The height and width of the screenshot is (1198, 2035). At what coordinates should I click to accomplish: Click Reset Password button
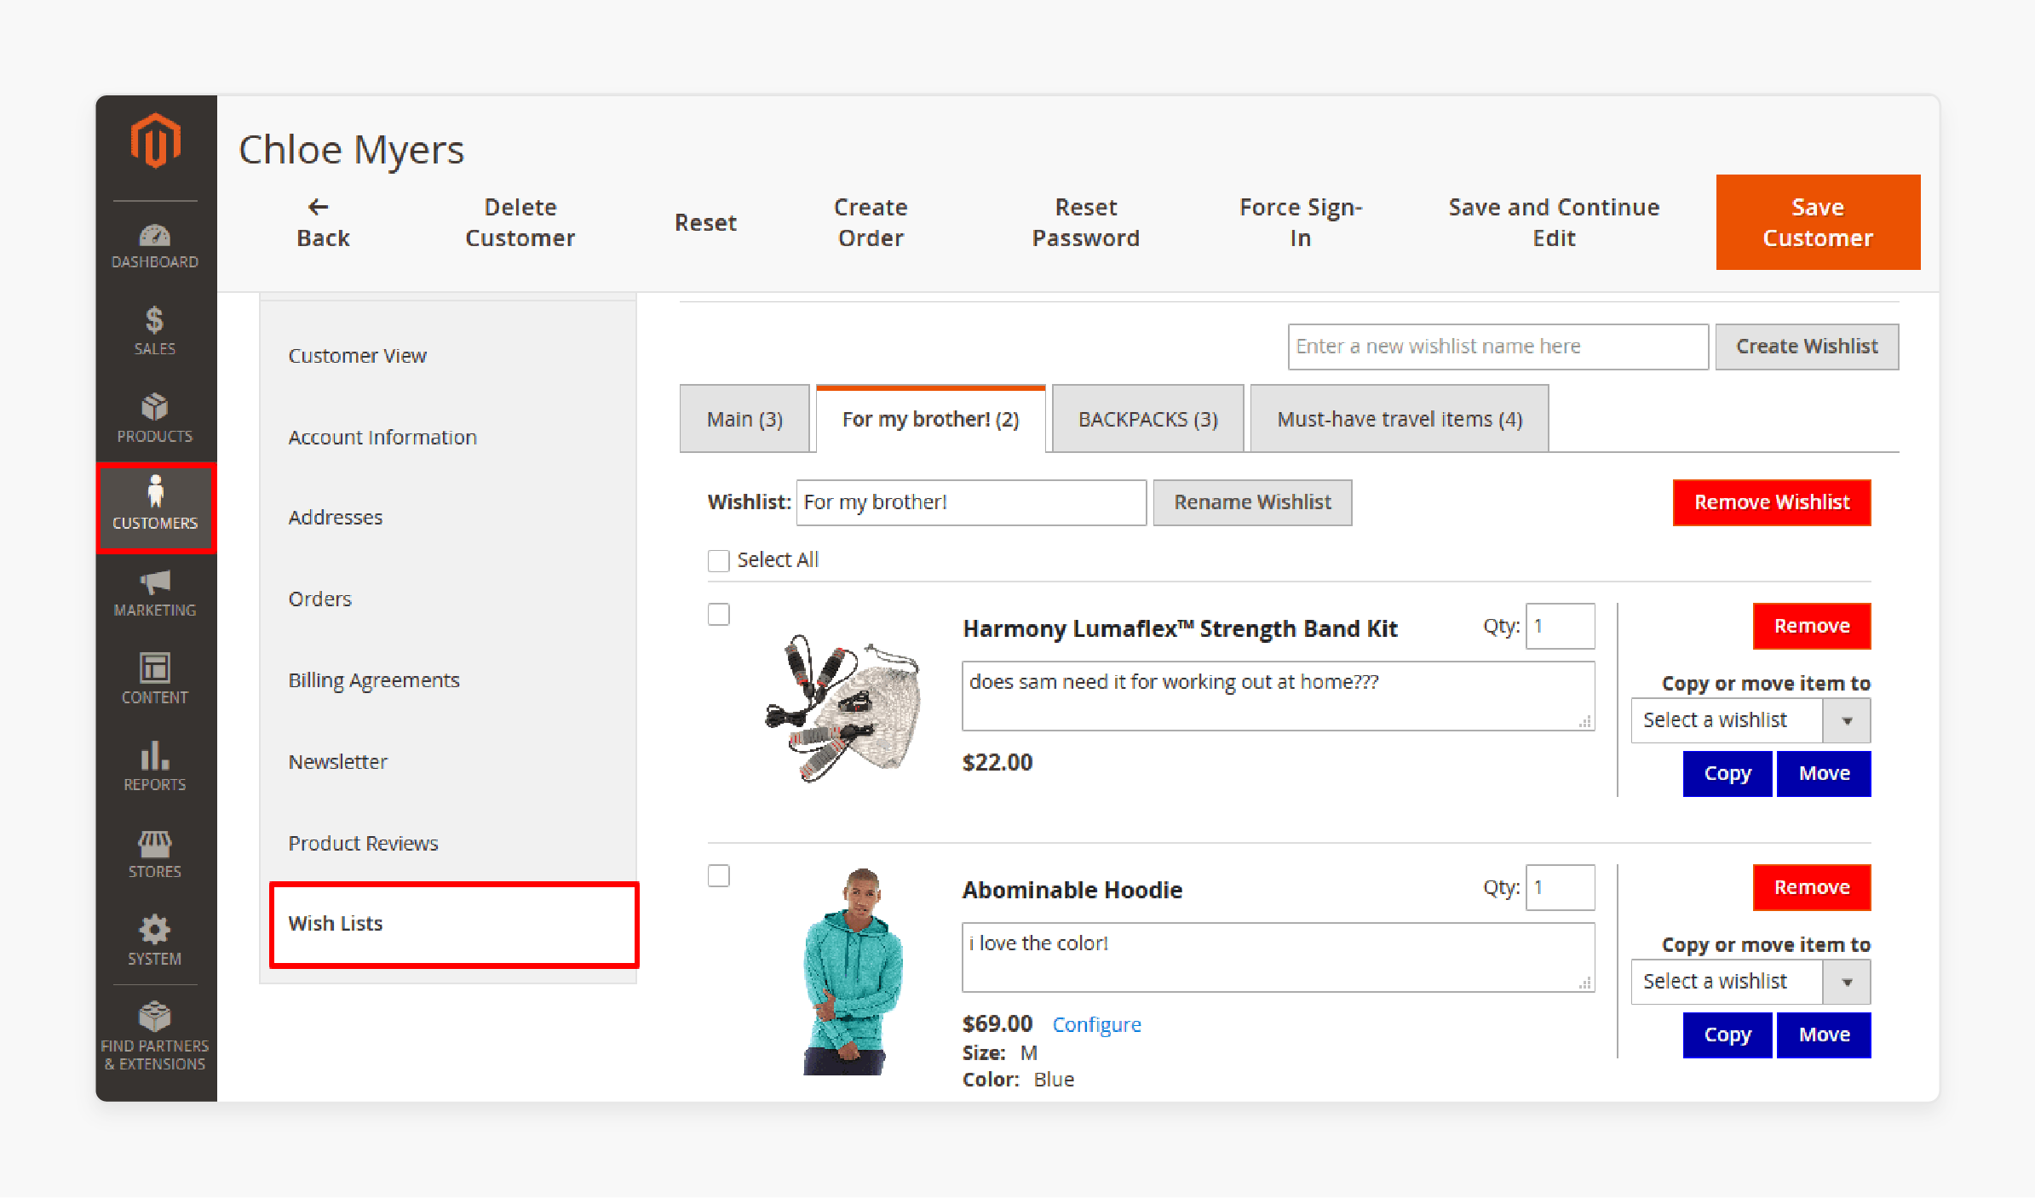(x=1086, y=223)
